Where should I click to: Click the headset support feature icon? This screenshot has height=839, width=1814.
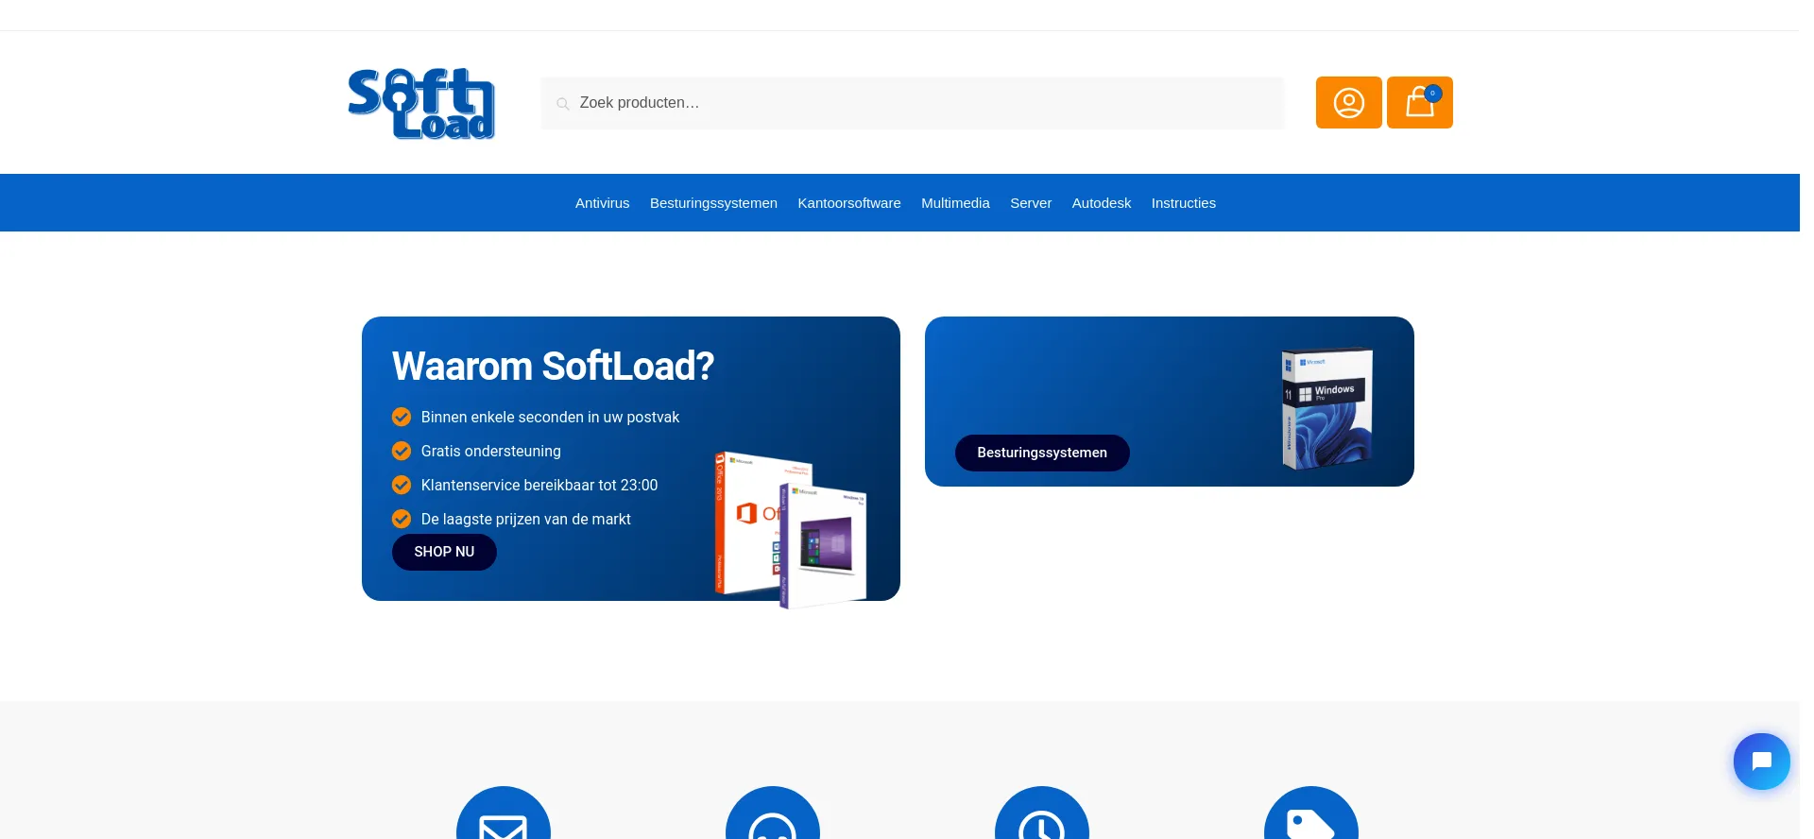tap(773, 814)
